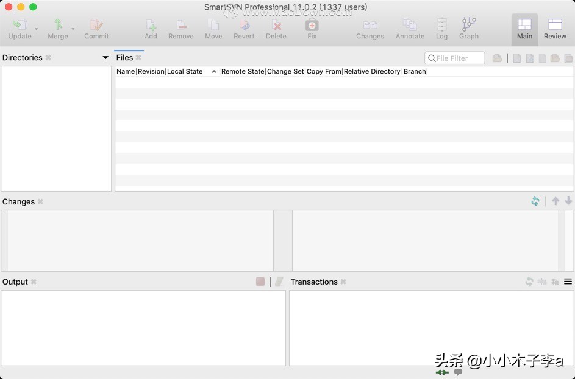Screen dimensions: 575x379
Task: Click the Commit toolbar icon
Action: click(x=96, y=25)
